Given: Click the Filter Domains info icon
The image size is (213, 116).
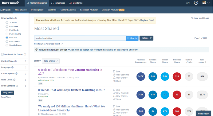Looking at the screenshot, I should click(17, 86).
